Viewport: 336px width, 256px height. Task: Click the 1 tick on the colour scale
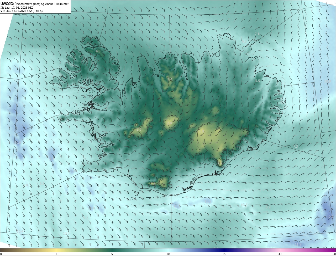[56, 254]
